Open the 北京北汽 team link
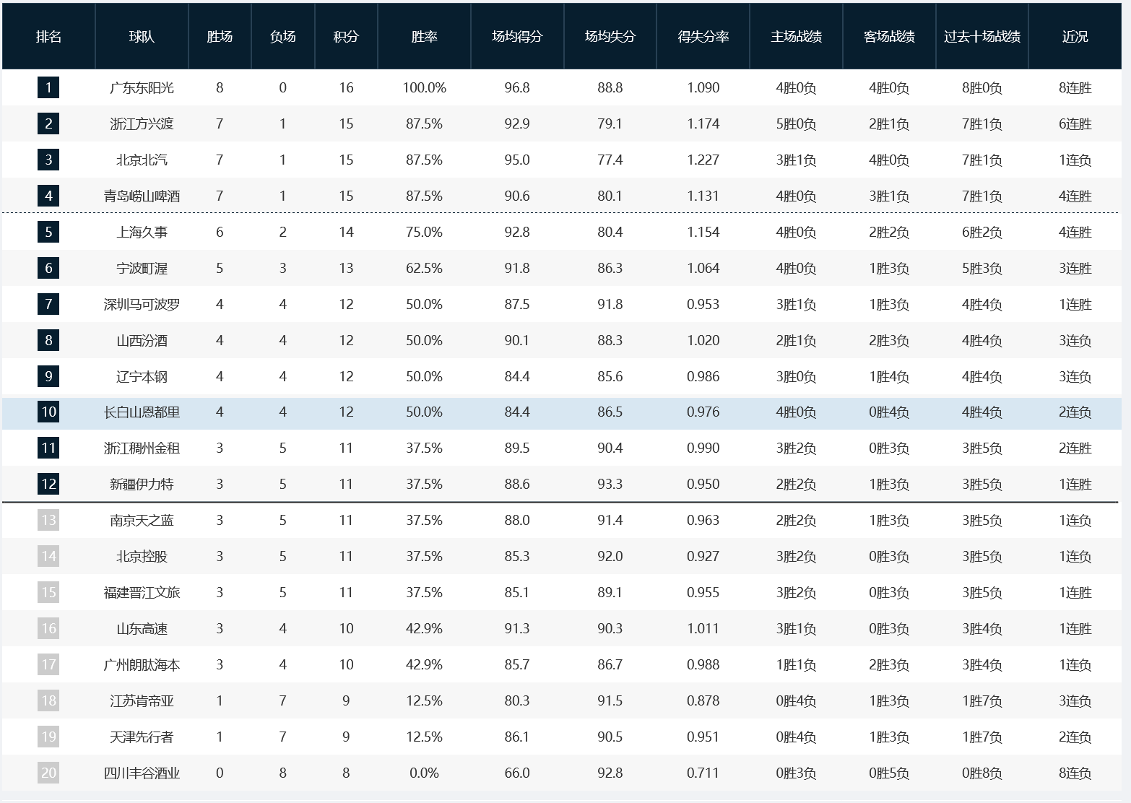1131x803 pixels. [x=142, y=160]
